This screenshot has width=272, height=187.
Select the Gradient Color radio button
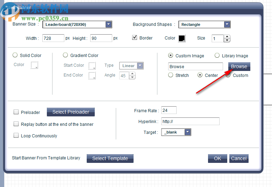(65, 55)
